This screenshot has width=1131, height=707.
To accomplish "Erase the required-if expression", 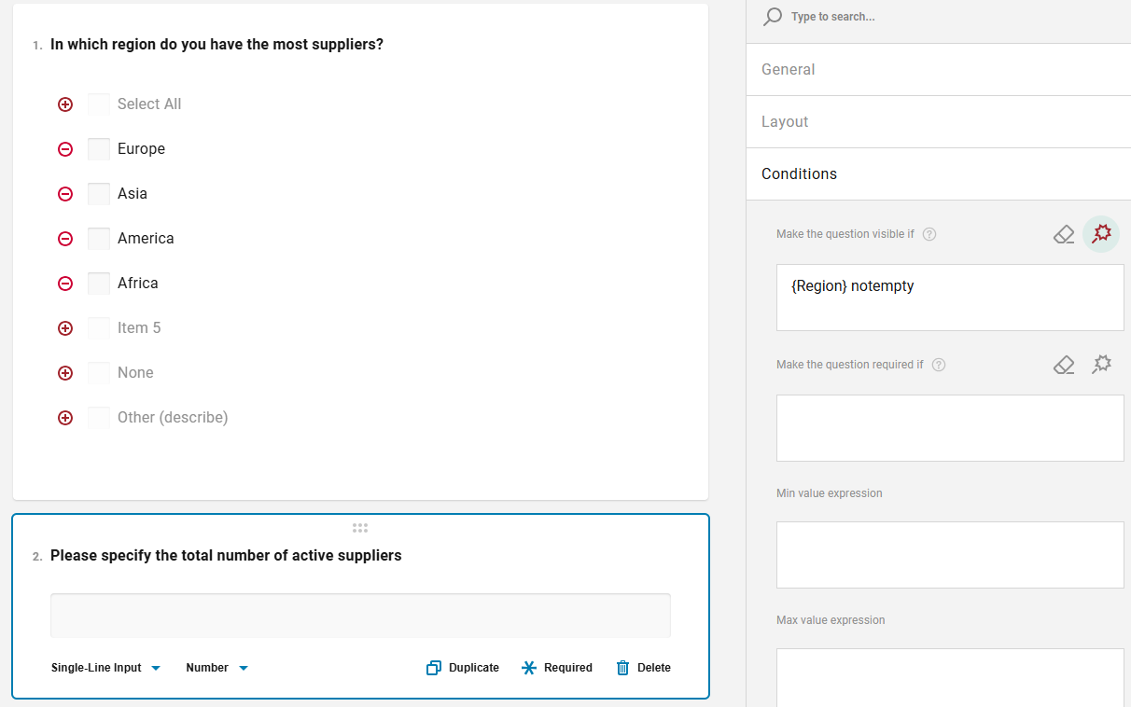I will (1064, 365).
